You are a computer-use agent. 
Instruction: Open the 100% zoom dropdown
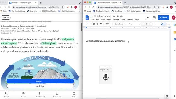[108, 24]
